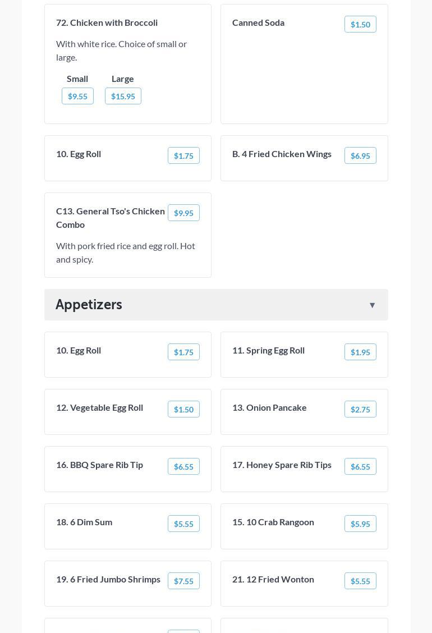Click the B. 4 Fried Chicken Wings title
432x633 pixels.
(x=282, y=154)
